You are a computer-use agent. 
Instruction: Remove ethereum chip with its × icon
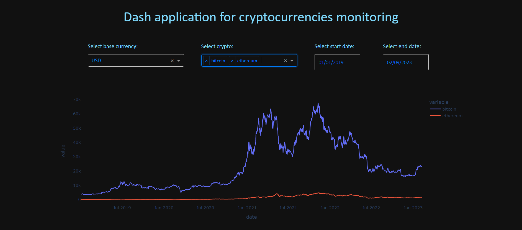pyautogui.click(x=233, y=61)
